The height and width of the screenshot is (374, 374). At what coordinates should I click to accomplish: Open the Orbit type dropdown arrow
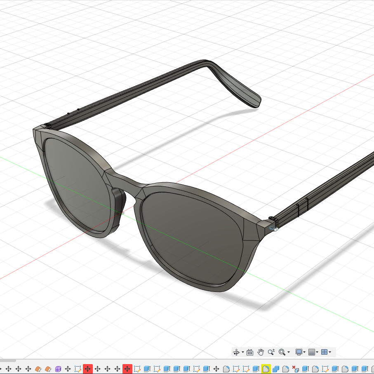243,352
